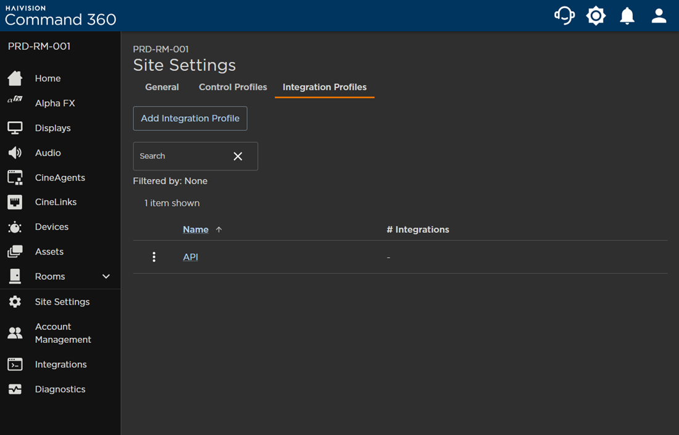The image size is (679, 435).
Task: Click the Site Settings page heading
Action: (185, 65)
